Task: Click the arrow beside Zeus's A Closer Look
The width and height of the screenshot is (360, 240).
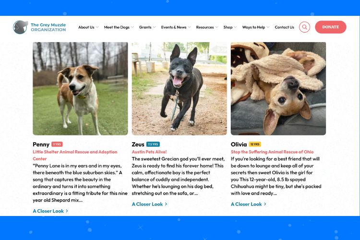Action: [166, 204]
